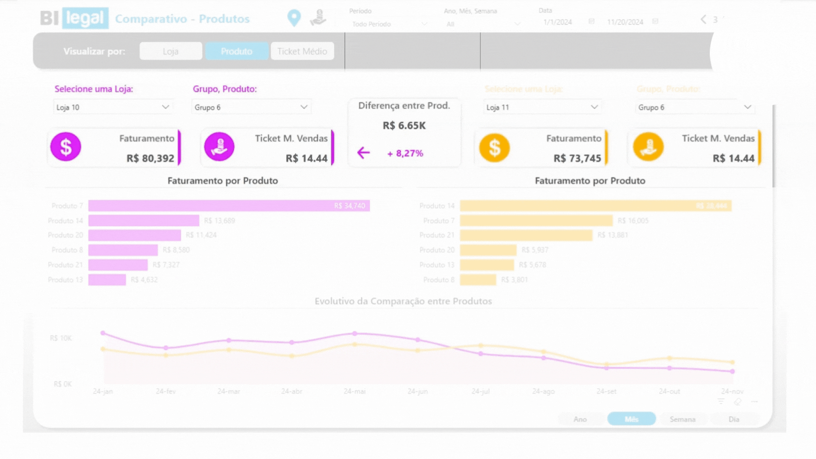Screen dimensions: 816x459
Task: Click the hand with coins icon in header
Action: coord(318,18)
